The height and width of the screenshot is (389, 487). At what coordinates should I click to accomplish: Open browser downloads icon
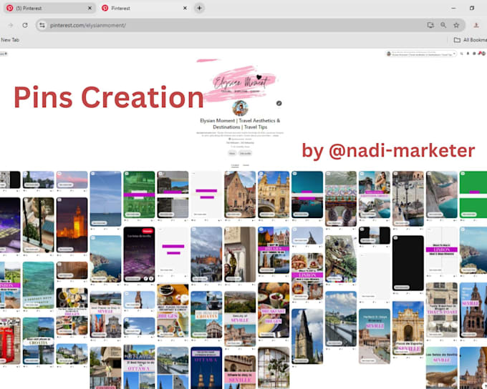476,26
